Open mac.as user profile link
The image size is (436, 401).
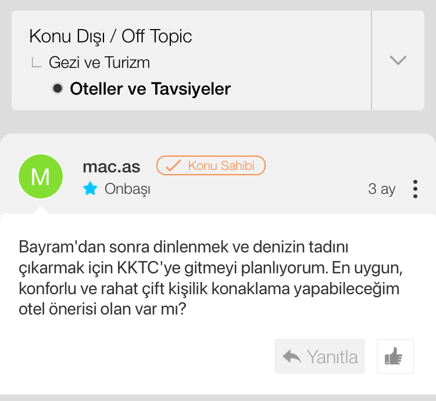coord(111,167)
